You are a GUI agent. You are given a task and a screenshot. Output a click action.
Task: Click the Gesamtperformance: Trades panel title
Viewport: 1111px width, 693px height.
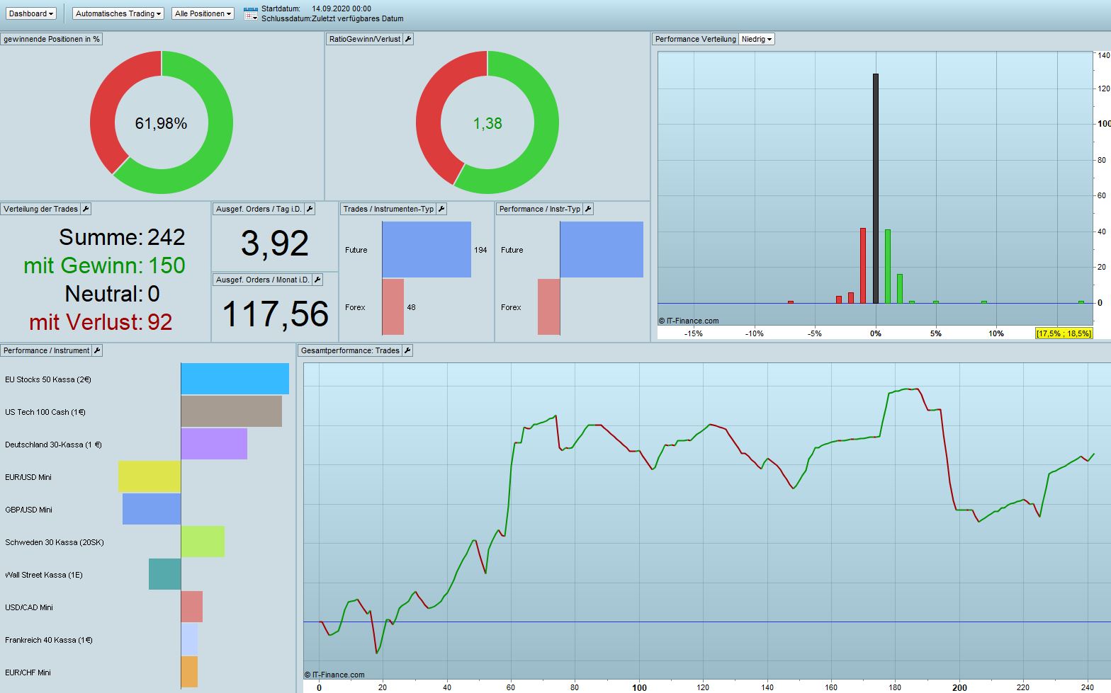350,350
